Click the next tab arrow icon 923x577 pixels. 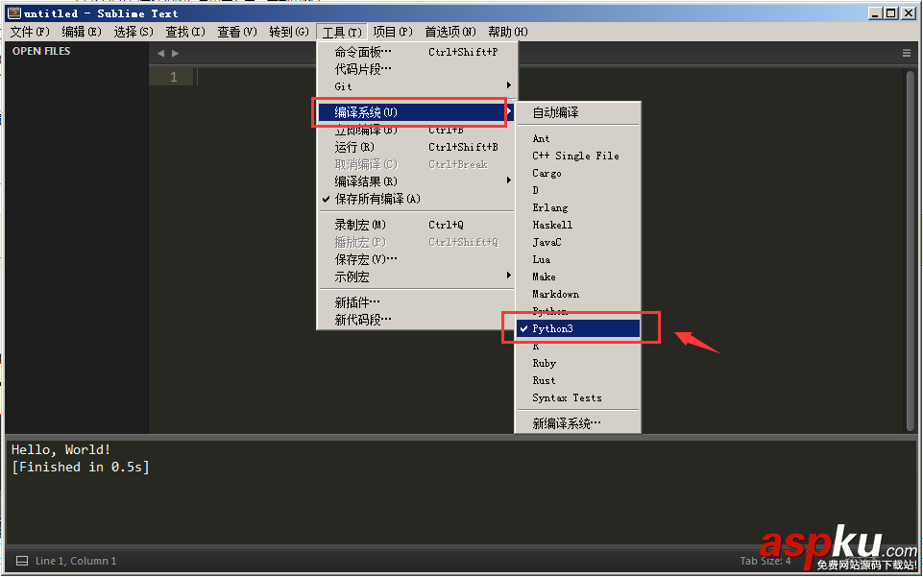point(175,53)
